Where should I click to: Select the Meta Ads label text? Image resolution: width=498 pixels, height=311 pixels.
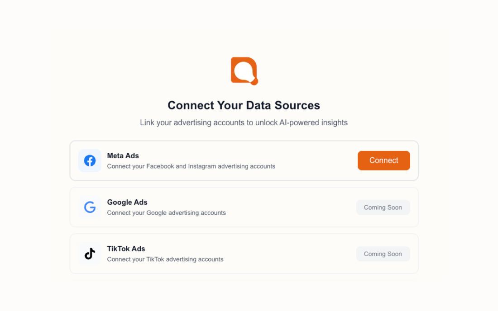tap(123, 155)
